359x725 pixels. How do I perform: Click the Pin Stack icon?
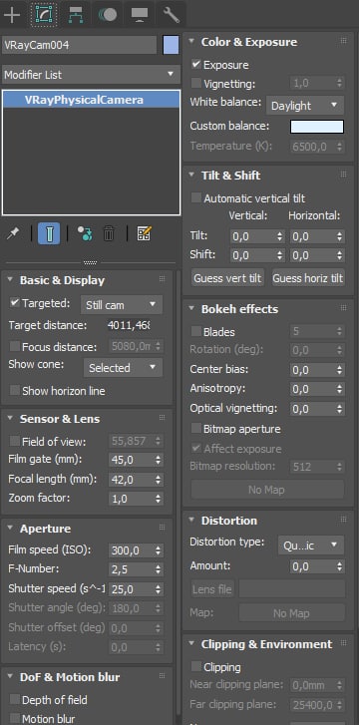point(13,234)
